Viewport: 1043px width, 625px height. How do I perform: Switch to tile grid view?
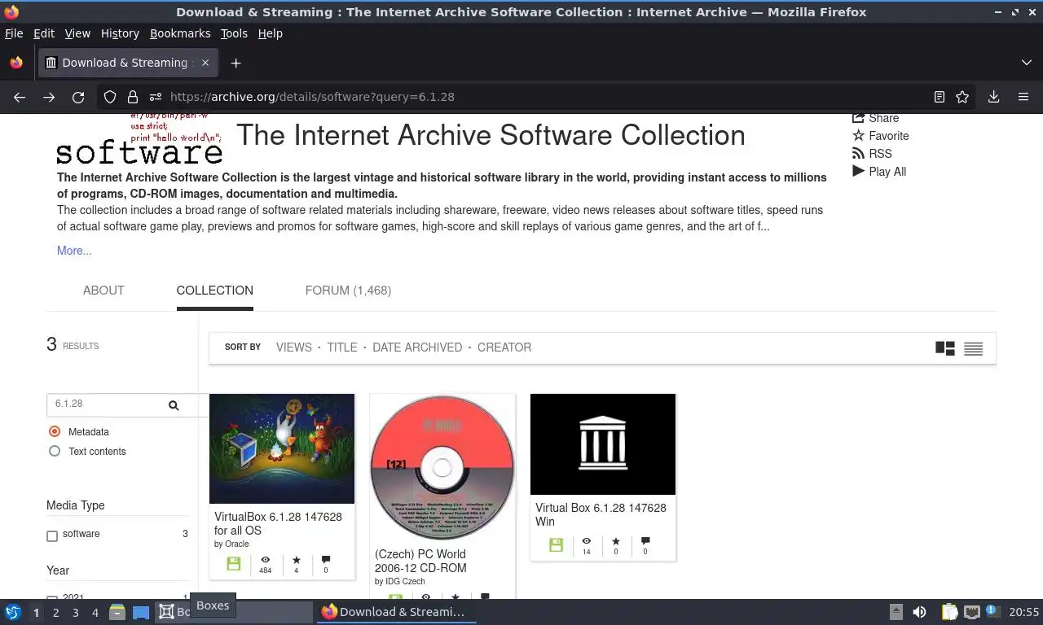(945, 348)
